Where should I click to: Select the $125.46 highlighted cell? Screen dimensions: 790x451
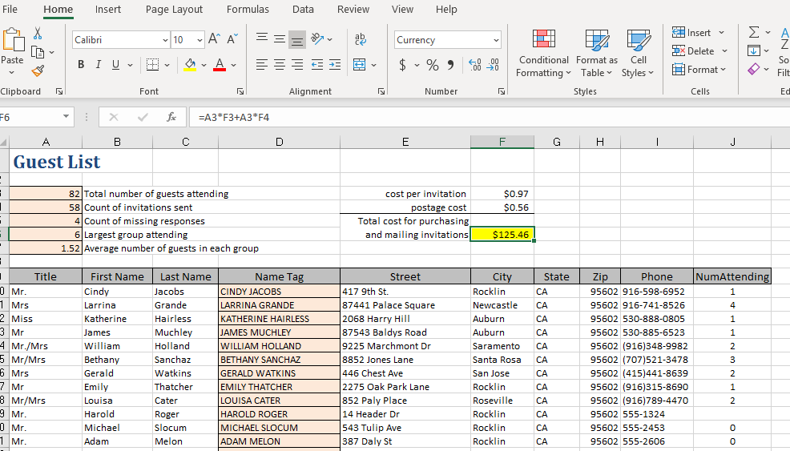pos(502,235)
